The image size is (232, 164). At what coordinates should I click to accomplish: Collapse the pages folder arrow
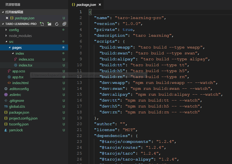click(x=9, y=47)
